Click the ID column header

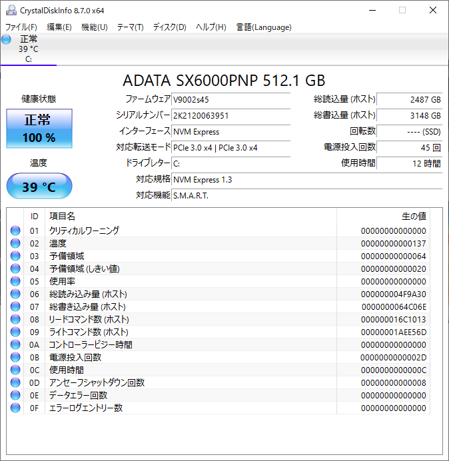click(34, 217)
